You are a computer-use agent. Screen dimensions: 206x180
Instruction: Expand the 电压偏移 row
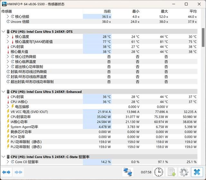pos(8,107)
